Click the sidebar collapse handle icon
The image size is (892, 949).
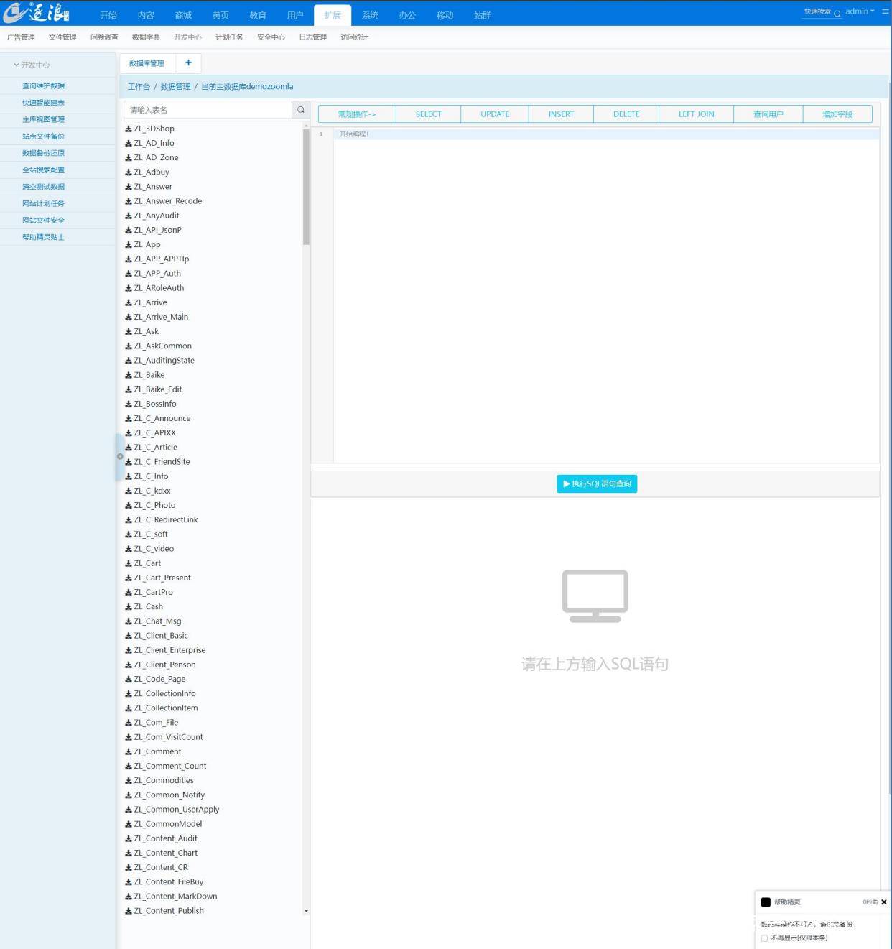[x=120, y=457]
